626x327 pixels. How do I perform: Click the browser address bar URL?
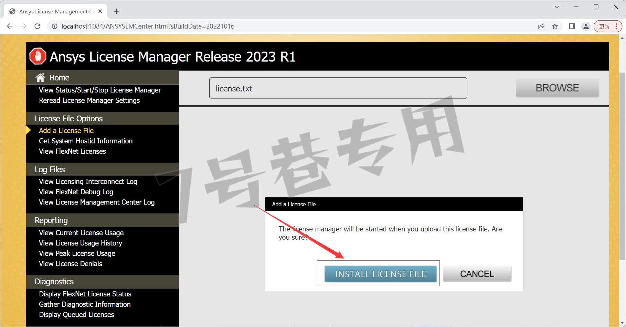pyautogui.click(x=148, y=26)
